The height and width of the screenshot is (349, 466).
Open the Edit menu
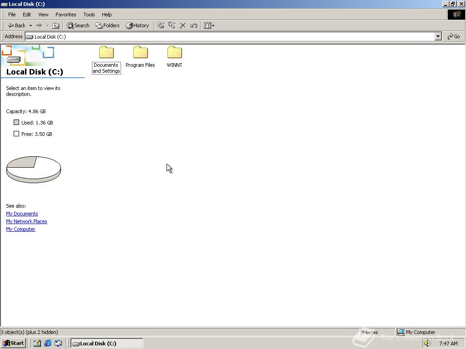tap(27, 15)
